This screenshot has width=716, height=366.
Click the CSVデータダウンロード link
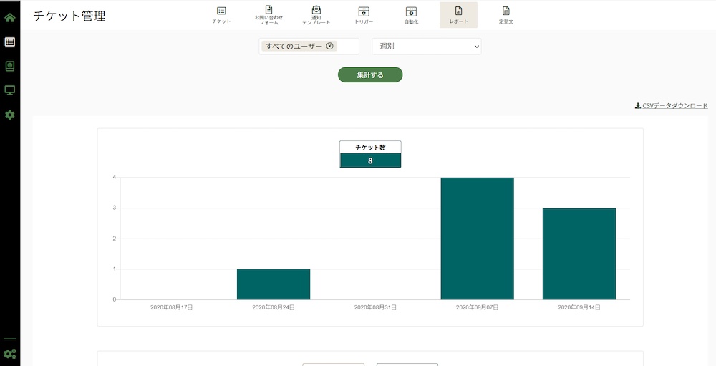(675, 106)
